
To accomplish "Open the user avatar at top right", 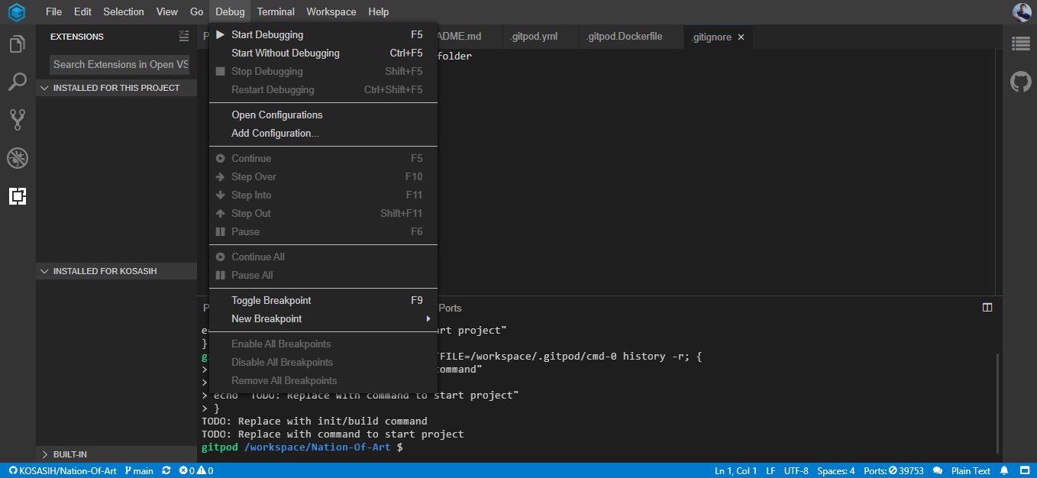I will point(1022,12).
